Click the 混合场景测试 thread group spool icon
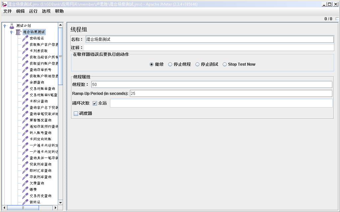 click(19, 32)
